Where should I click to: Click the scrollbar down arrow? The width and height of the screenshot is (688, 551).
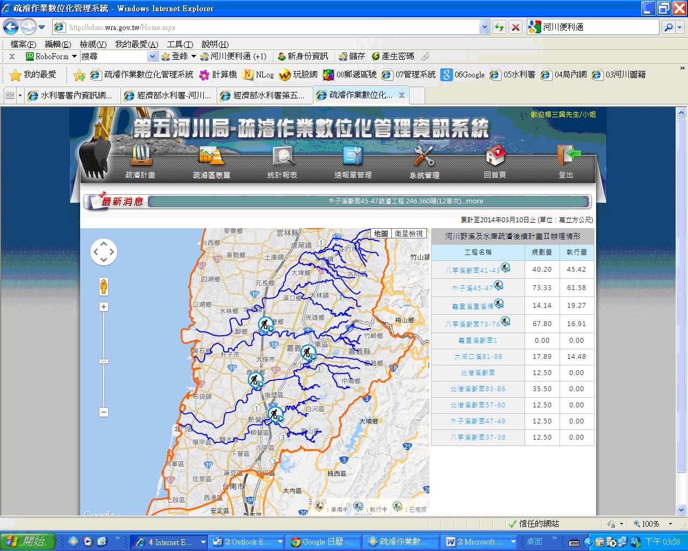pos(681,510)
